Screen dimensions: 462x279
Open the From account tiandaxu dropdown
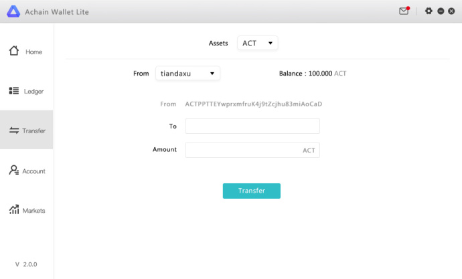coord(187,74)
